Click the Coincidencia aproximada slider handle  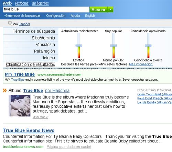[x=148, y=46]
